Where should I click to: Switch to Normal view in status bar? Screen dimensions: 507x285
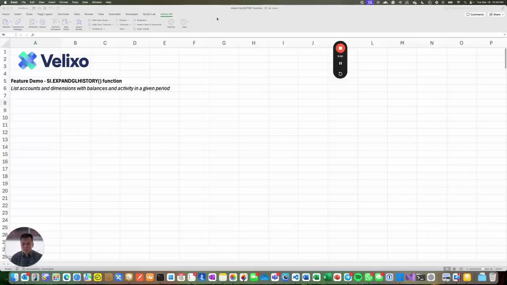(x=447, y=269)
